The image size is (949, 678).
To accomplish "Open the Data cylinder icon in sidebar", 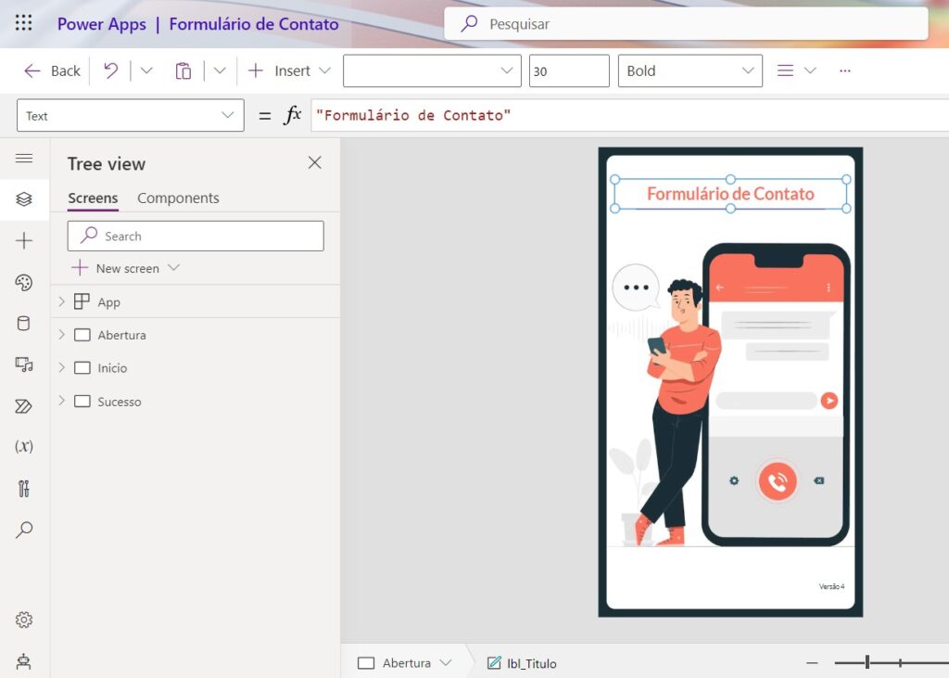I will click(x=24, y=324).
